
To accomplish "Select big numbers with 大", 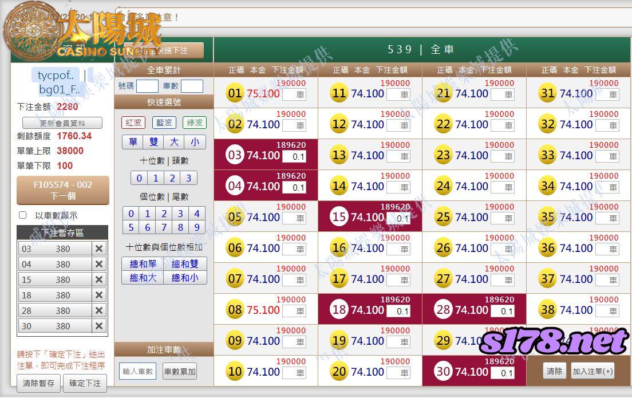I will [x=174, y=142].
